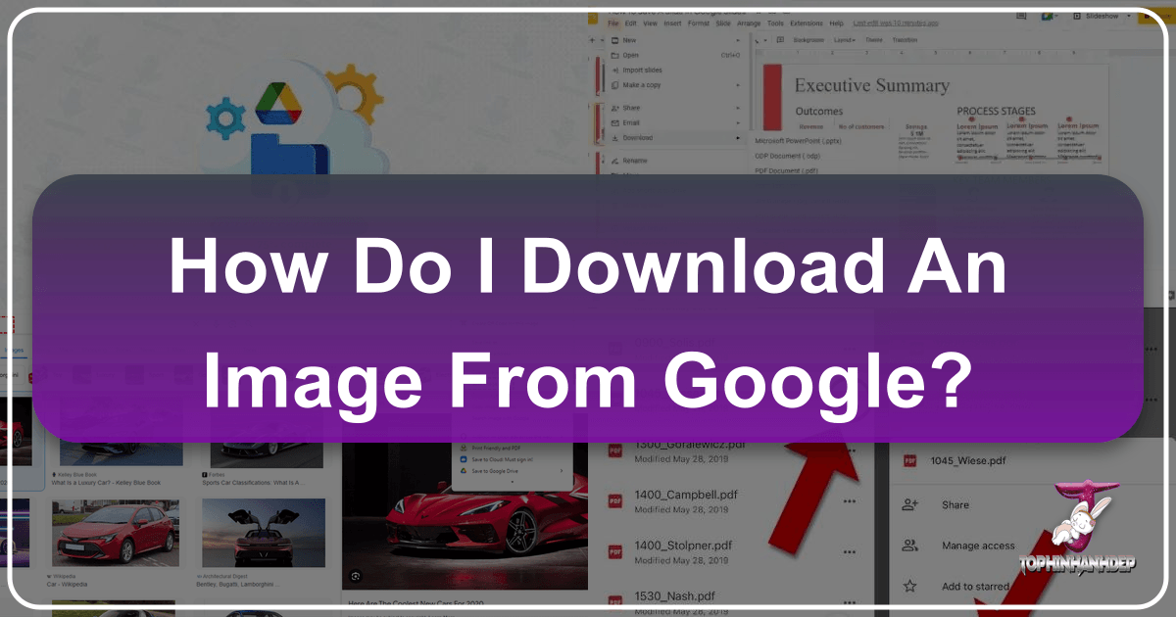Open the Slideshow dropdown arrow
This screenshot has height=617, width=1176.
tap(1128, 16)
